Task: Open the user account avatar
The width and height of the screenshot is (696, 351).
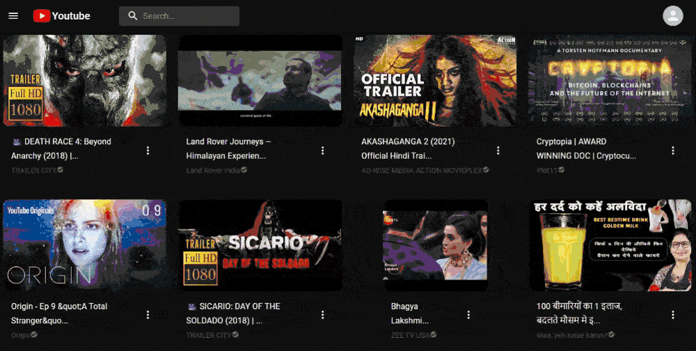Action: [672, 15]
